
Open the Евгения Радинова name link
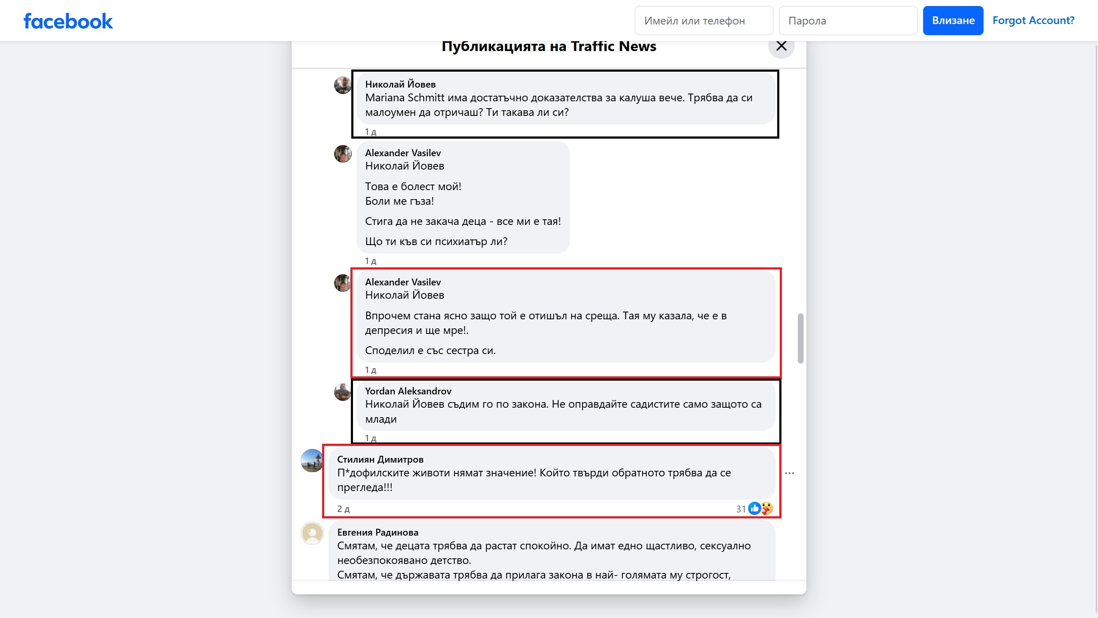point(377,532)
